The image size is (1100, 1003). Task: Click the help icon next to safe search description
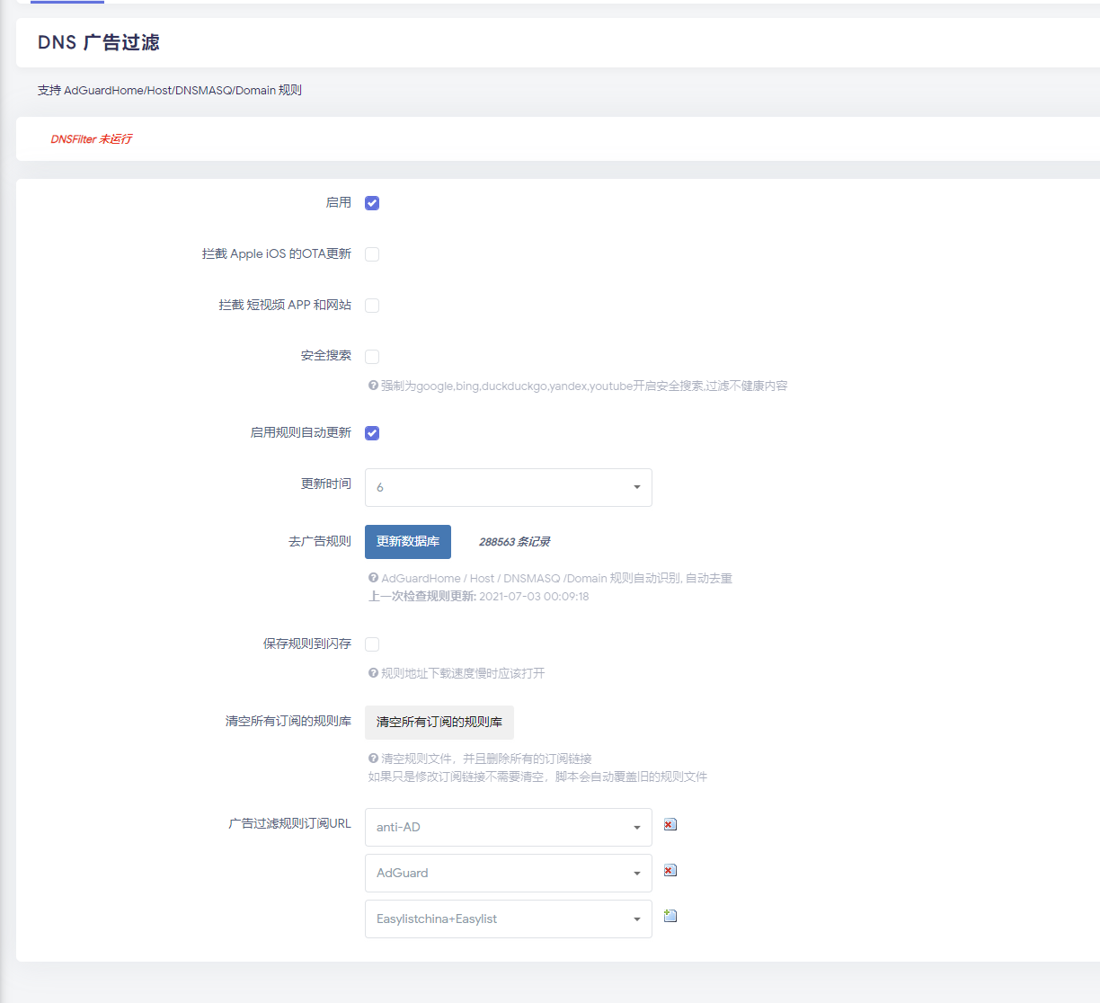pos(372,385)
